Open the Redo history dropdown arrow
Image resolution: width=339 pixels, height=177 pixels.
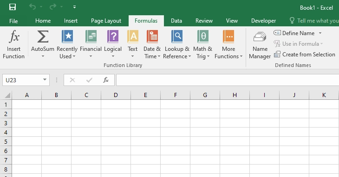(62, 7)
